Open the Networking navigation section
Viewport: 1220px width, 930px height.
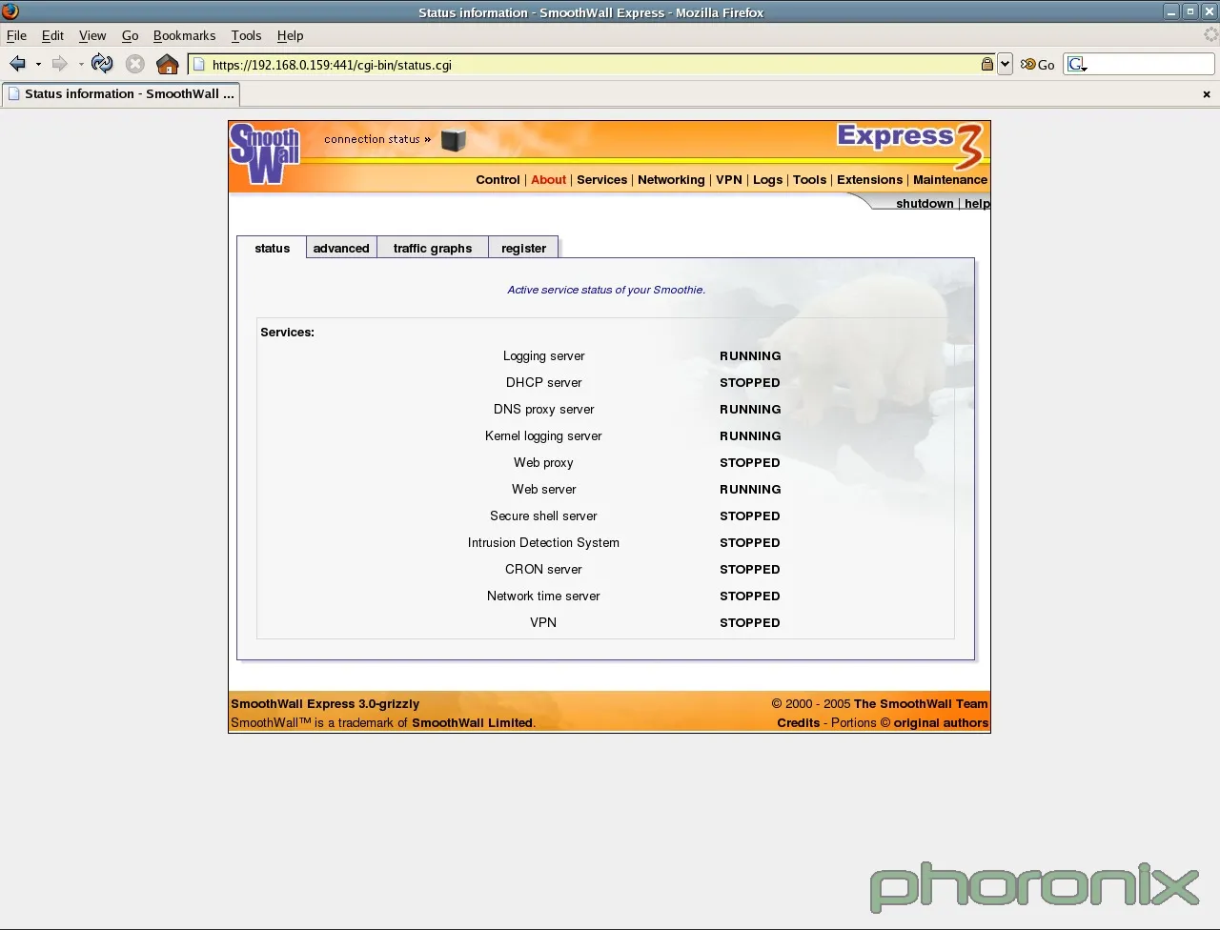(x=671, y=179)
